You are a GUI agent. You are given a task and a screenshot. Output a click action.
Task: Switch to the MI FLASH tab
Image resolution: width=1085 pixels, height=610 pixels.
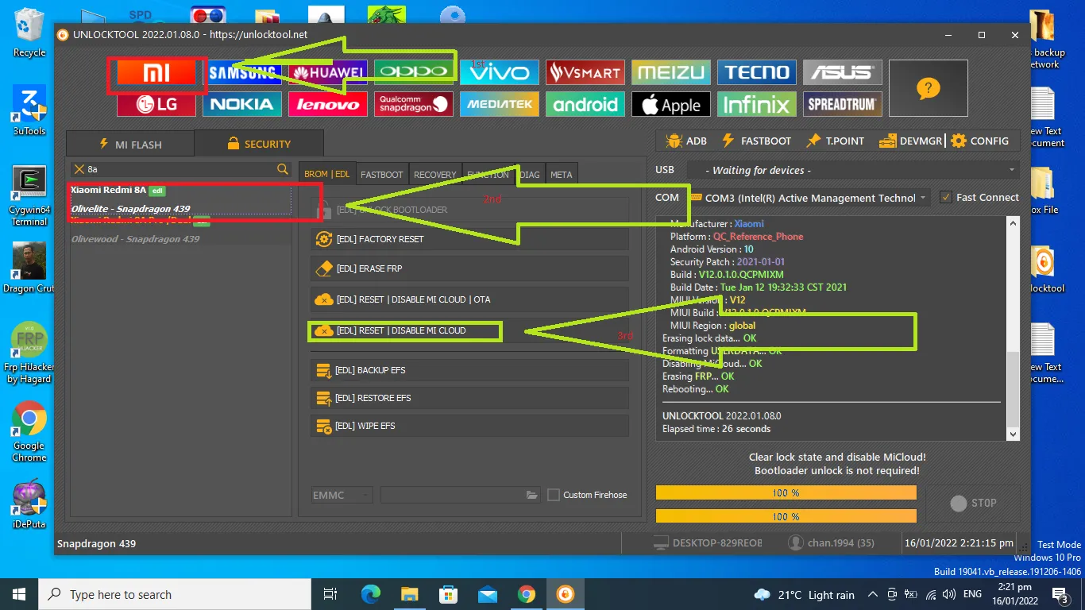(x=130, y=144)
